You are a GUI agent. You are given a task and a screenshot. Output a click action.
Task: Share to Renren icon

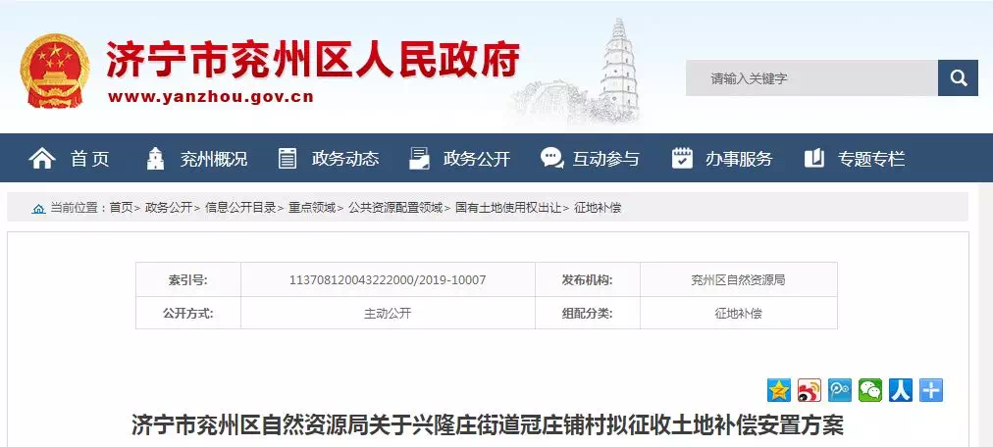pos(901,390)
